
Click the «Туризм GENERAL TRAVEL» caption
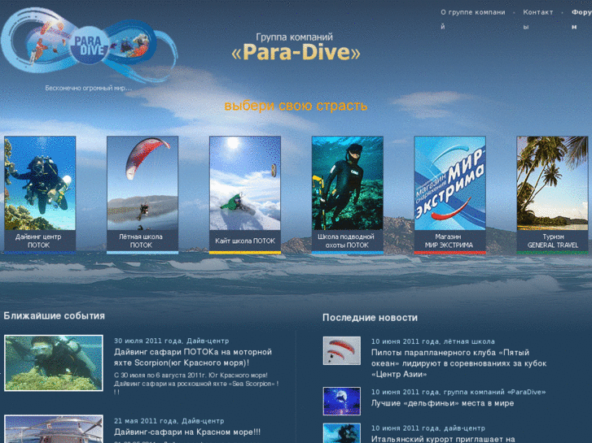coord(553,241)
